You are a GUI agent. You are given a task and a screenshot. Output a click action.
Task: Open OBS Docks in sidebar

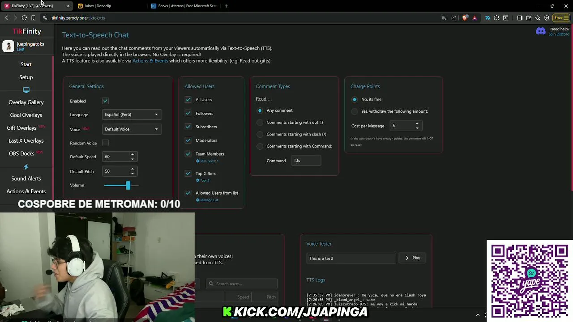pyautogui.click(x=21, y=153)
